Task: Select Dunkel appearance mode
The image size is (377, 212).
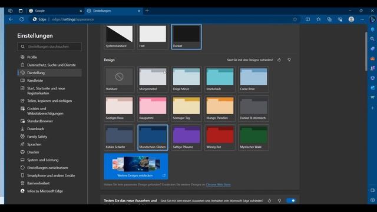Action: (x=186, y=37)
